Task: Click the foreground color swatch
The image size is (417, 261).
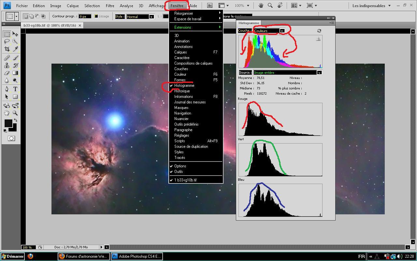Action: click(x=8, y=123)
